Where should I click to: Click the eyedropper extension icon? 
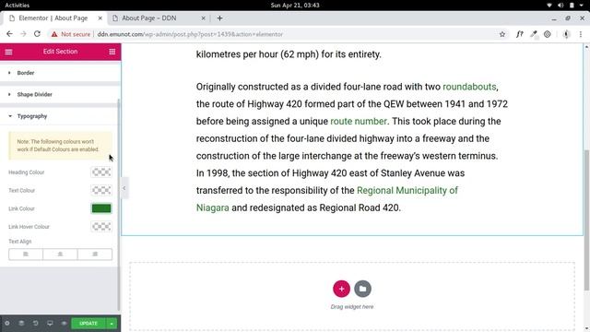pyautogui.click(x=534, y=34)
